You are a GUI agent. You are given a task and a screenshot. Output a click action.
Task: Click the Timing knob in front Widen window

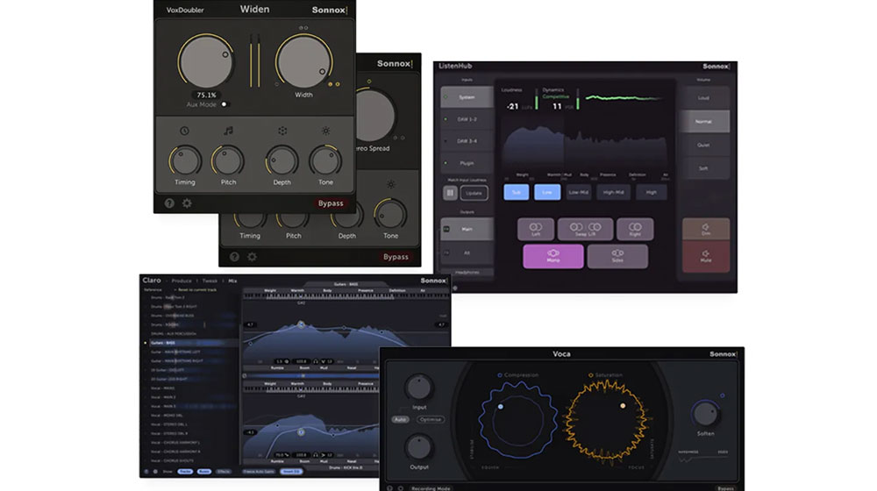(x=184, y=160)
